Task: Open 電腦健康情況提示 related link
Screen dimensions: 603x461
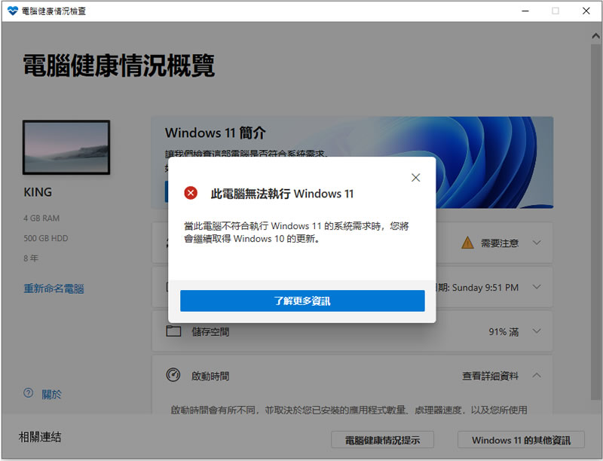Action: (382, 440)
